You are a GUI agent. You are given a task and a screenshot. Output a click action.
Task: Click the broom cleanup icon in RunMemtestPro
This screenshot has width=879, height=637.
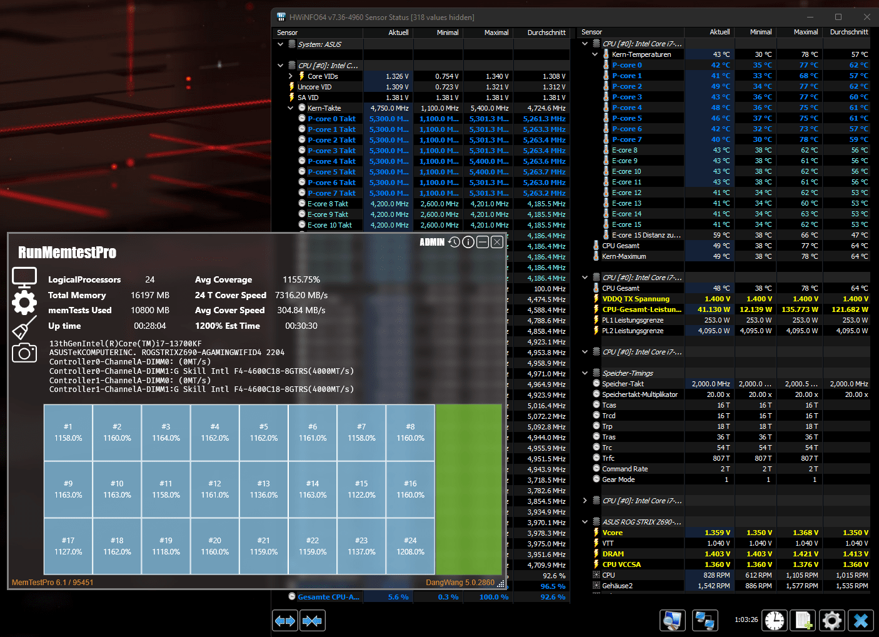point(24,328)
